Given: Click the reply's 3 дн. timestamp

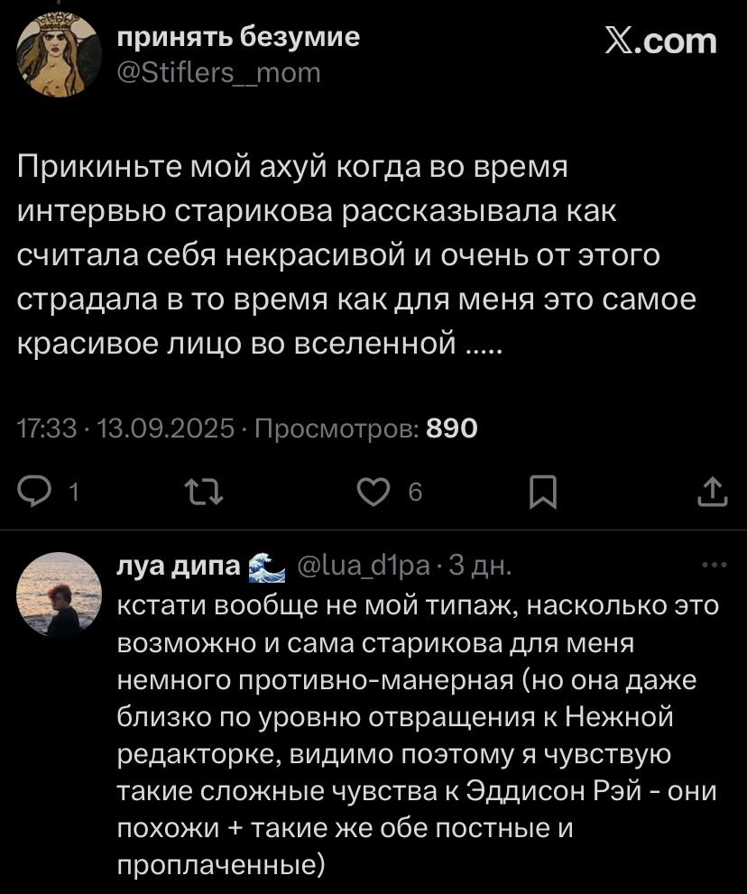Looking at the screenshot, I should tap(480, 568).
